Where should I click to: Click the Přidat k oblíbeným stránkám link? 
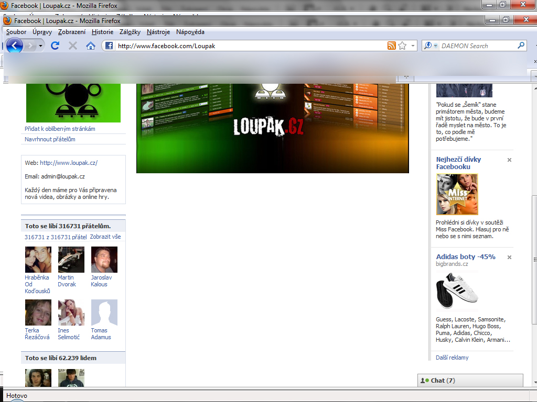click(60, 129)
